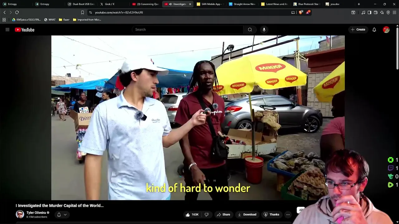
Task: Click the green Kick icon in overlay
Action: coord(391,160)
